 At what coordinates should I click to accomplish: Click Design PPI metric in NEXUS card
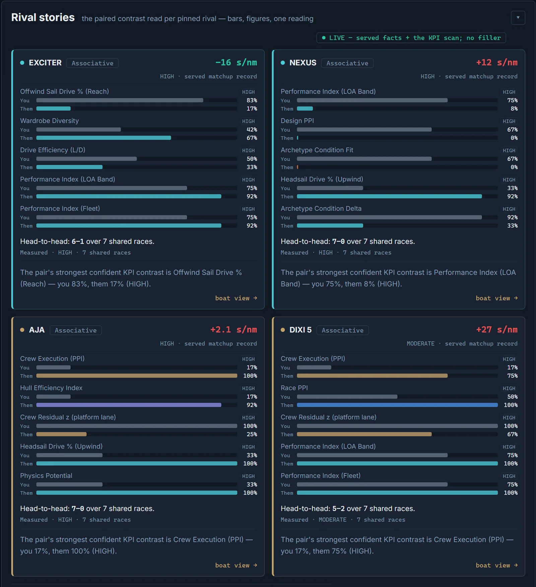point(297,121)
